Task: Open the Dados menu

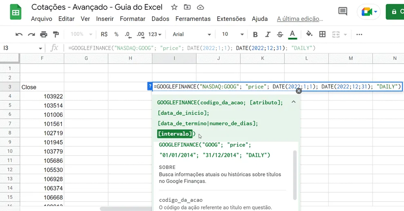Action: click(160, 19)
